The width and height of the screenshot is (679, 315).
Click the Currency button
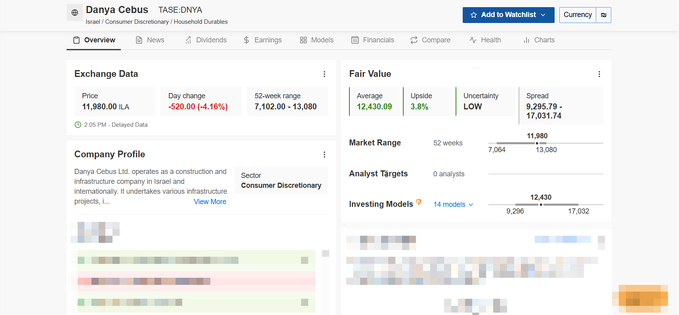point(578,15)
